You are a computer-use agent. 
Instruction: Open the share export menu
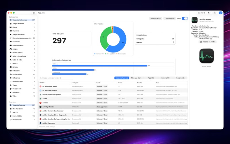[x=215, y=13]
